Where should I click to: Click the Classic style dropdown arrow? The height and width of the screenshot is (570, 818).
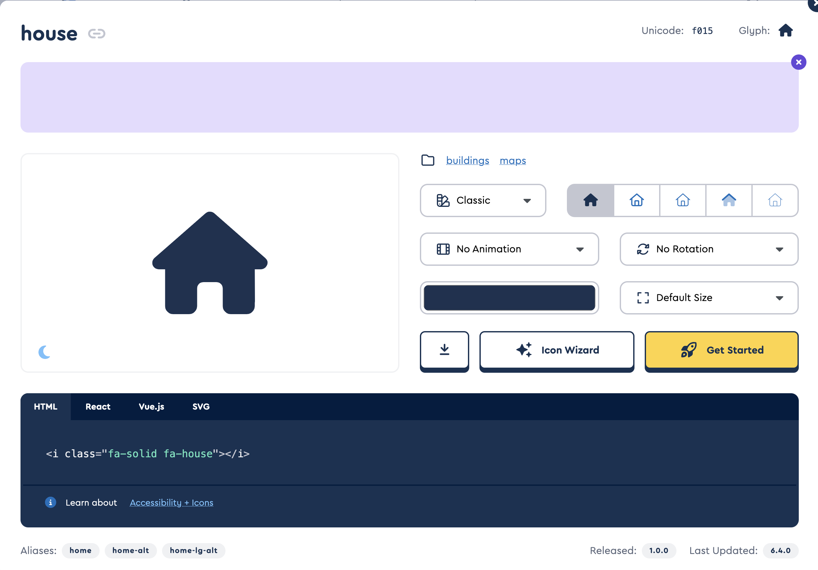pos(528,201)
